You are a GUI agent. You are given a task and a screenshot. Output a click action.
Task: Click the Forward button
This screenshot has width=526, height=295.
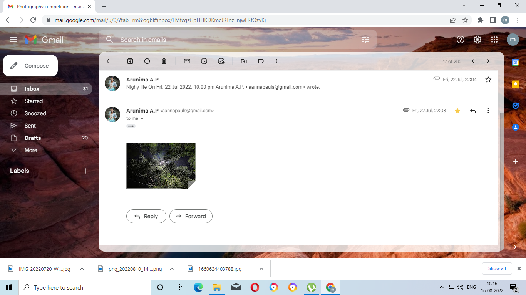click(x=191, y=216)
